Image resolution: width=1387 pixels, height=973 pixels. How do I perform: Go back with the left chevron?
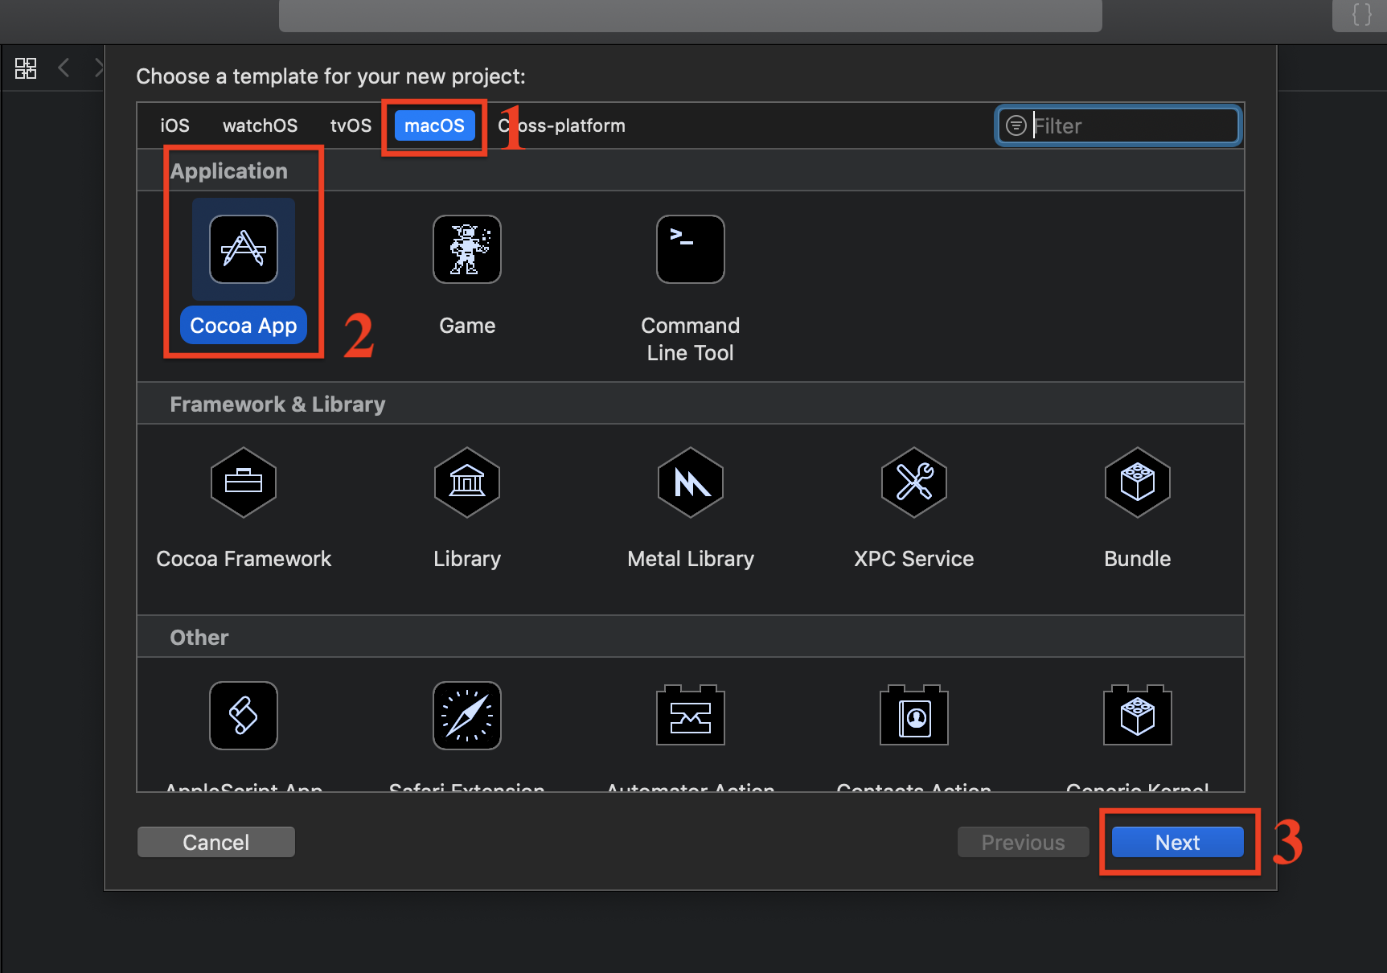point(64,68)
